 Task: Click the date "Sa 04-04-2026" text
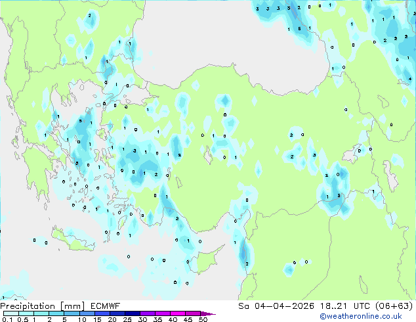(x=276, y=306)
